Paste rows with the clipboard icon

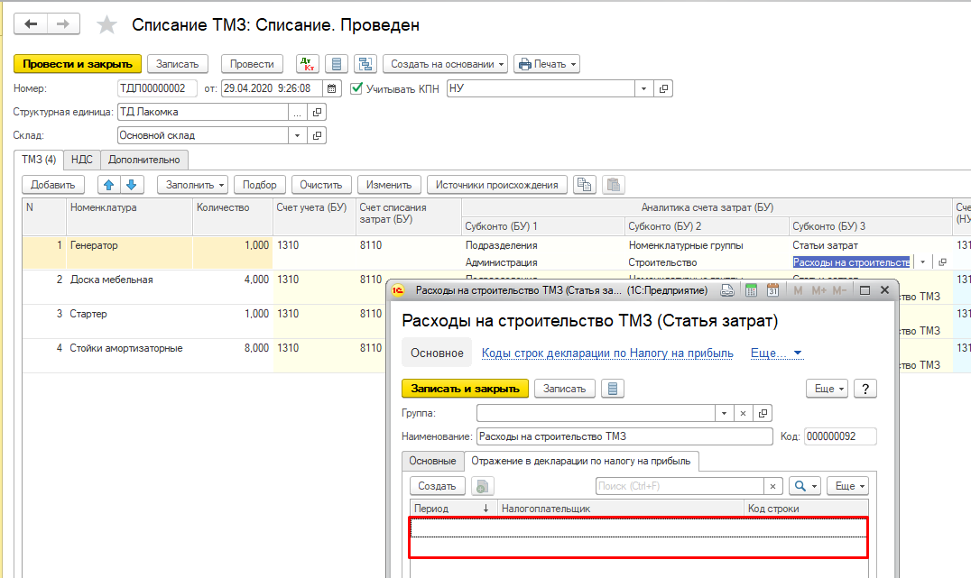click(x=614, y=185)
